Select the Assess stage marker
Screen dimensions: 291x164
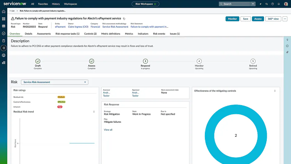coord(92,61)
